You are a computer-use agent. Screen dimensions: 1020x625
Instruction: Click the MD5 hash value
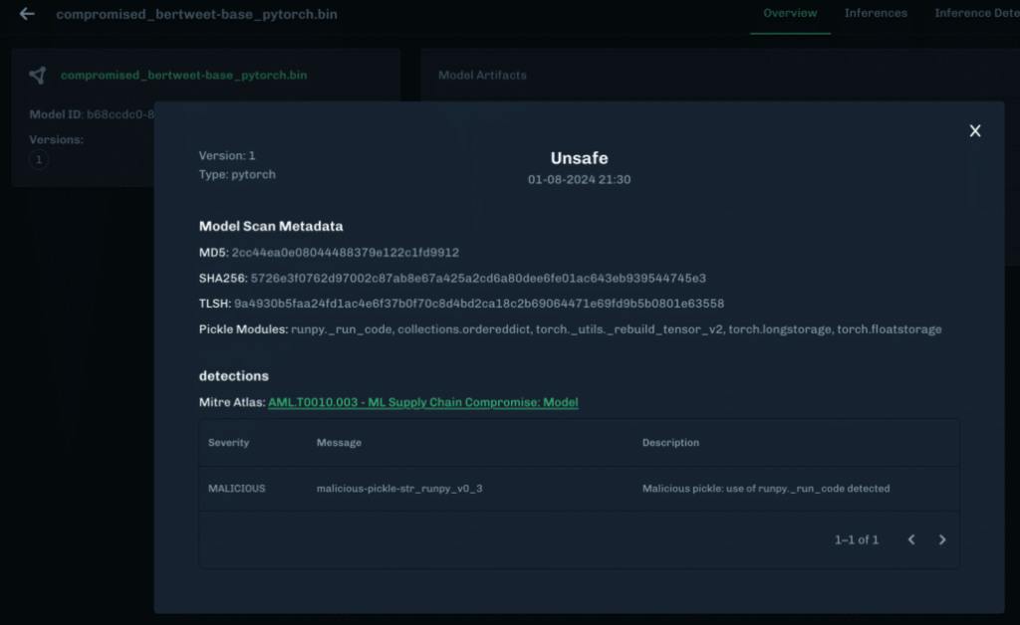click(345, 253)
